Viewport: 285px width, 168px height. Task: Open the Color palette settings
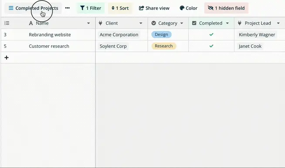click(188, 8)
